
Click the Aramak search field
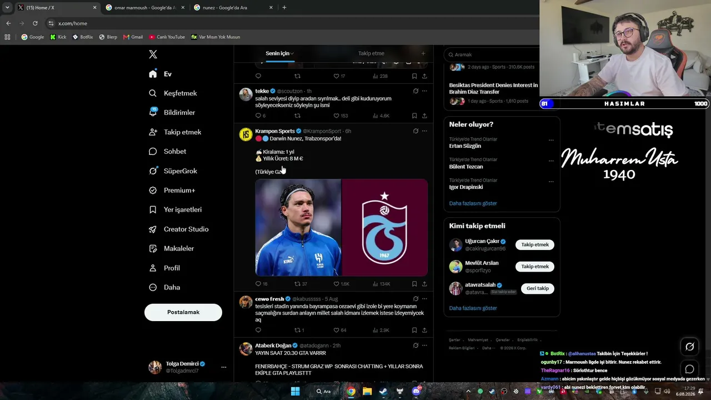[x=494, y=54]
